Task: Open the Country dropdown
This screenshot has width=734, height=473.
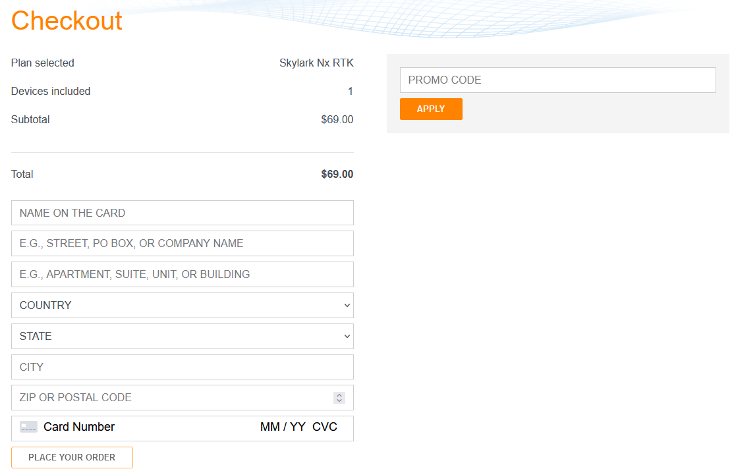Action: [182, 305]
